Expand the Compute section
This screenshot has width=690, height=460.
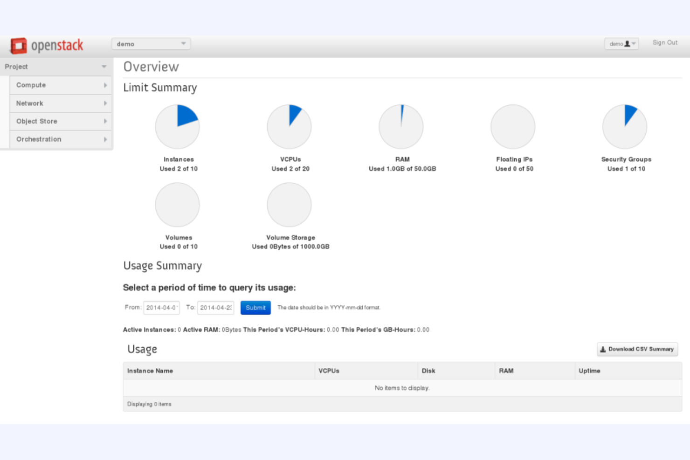60,85
